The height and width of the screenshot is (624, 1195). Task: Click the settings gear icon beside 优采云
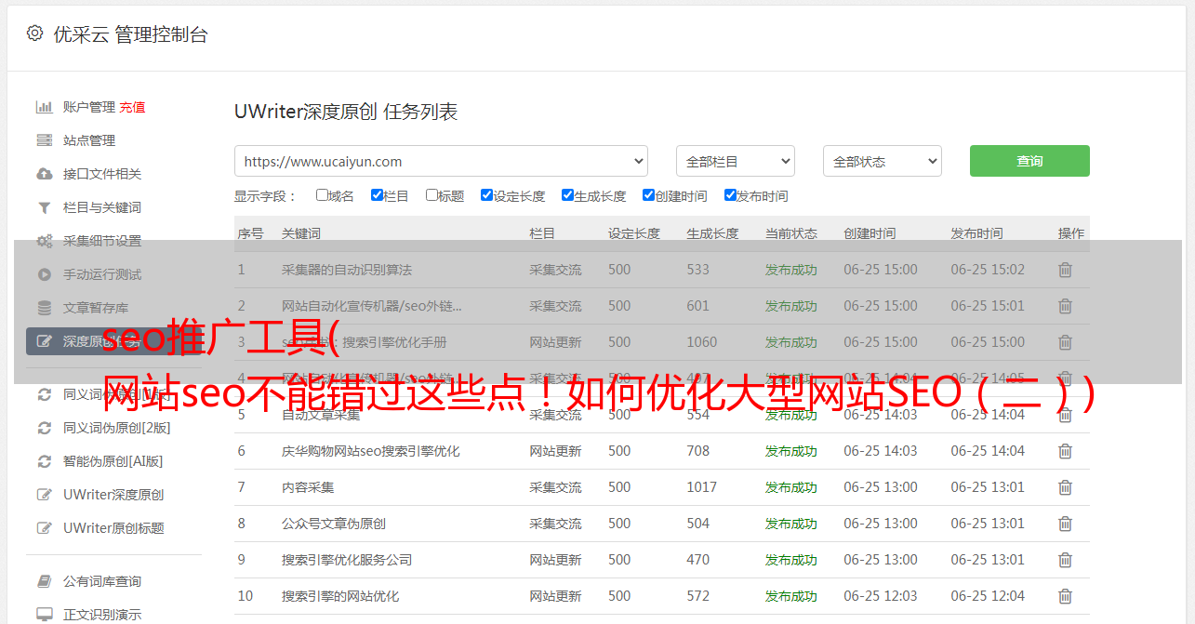(x=34, y=33)
